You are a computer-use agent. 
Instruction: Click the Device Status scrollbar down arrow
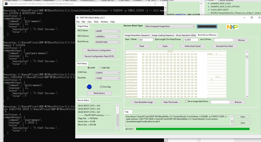tap(118, 128)
